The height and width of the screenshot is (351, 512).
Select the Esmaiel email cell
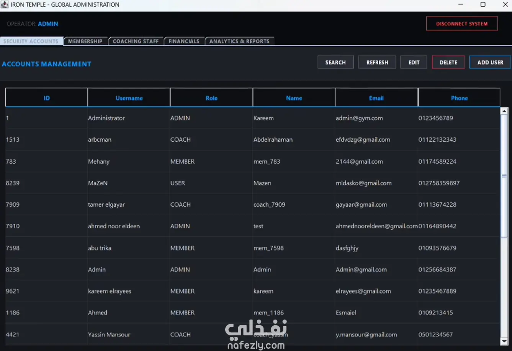376,313
